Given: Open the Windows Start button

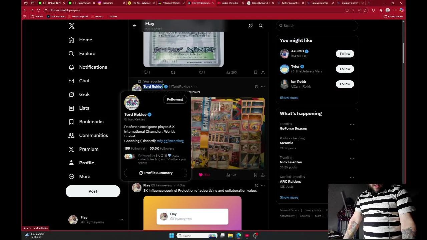Looking at the screenshot, I should pos(171,236).
